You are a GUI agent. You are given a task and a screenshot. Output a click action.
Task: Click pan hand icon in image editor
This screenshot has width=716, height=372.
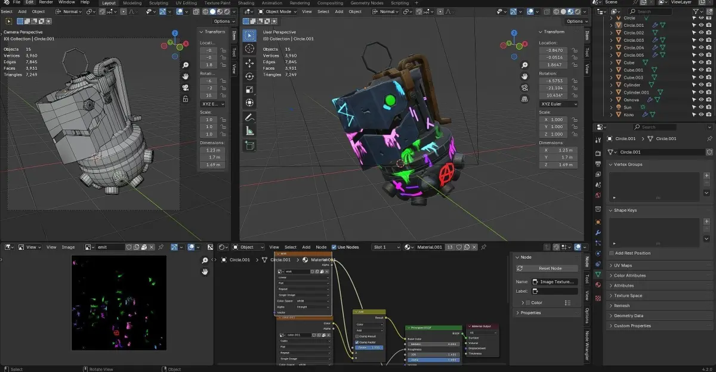[205, 272]
